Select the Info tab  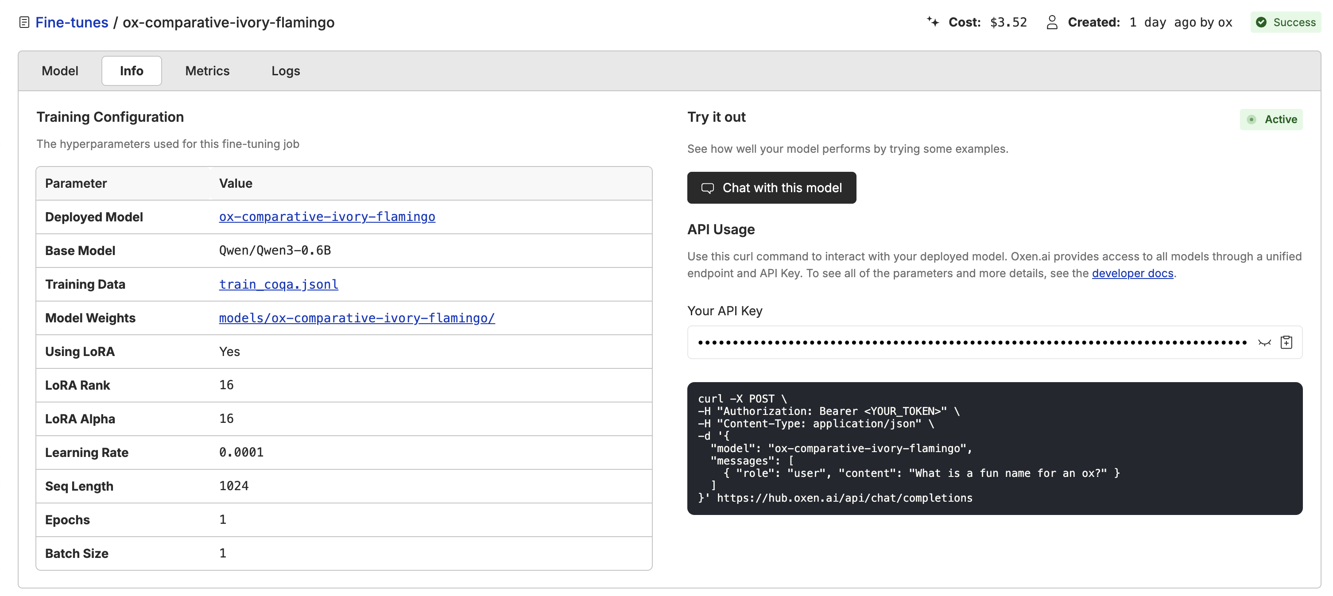click(132, 71)
